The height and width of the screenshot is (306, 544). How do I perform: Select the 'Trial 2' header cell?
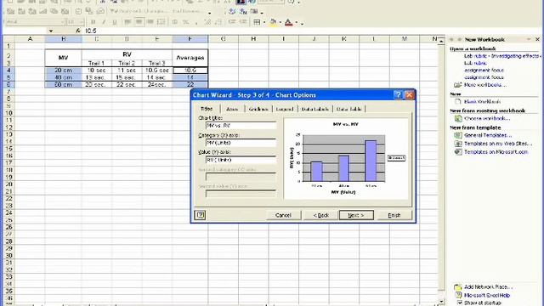click(x=127, y=63)
